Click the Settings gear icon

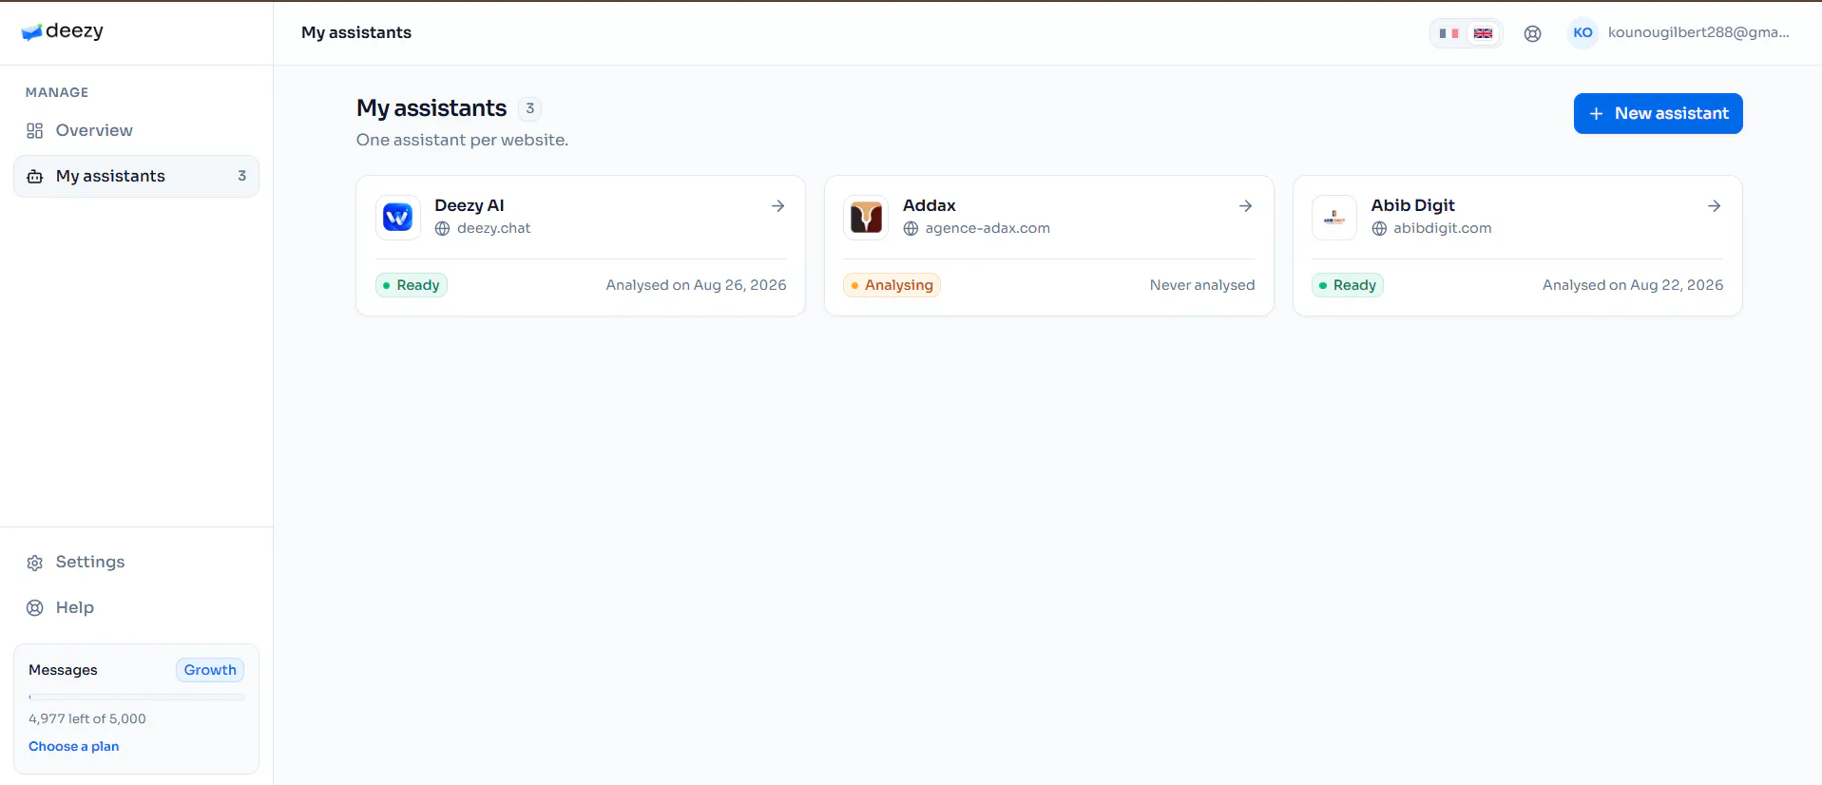(x=35, y=563)
